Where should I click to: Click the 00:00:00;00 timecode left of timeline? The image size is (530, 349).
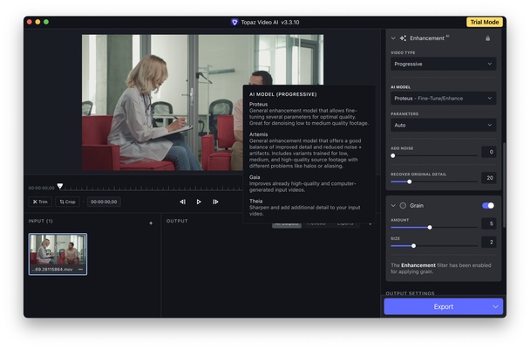pyautogui.click(x=41, y=188)
